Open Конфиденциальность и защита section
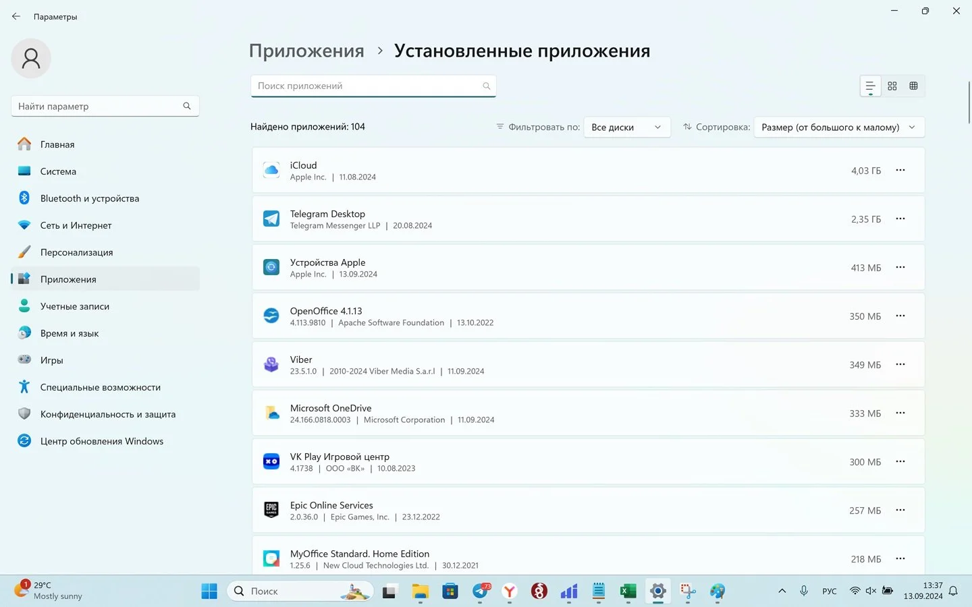 click(x=105, y=414)
